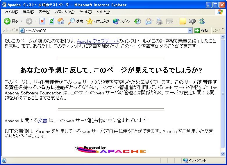This screenshot has width=227, height=165.
Task: Expand the リンク toolbar chevron
Action: pyautogui.click(x=224, y=29)
